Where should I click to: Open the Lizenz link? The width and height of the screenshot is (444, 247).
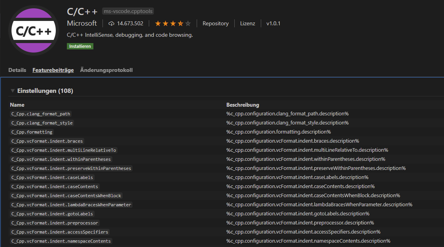[x=247, y=23]
